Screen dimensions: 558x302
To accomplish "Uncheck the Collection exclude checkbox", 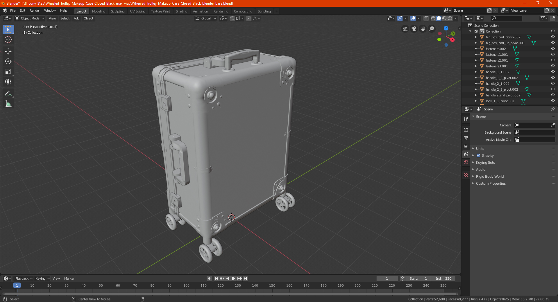I will coord(476,31).
